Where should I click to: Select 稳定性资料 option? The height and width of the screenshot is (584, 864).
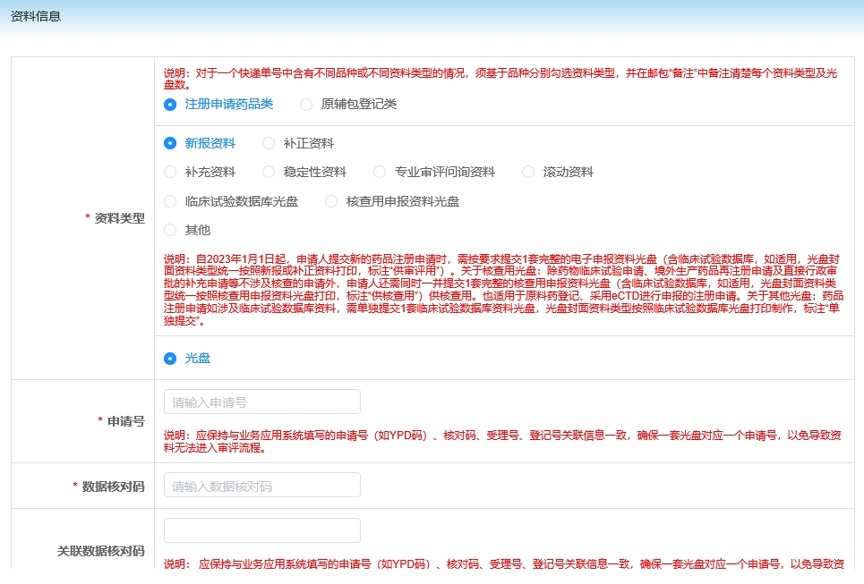click(x=269, y=172)
